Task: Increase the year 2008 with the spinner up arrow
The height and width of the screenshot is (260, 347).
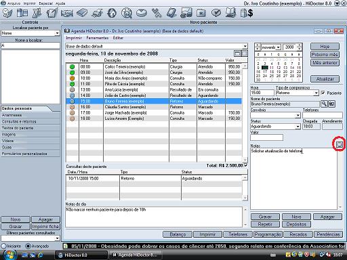Action: pos(299,45)
